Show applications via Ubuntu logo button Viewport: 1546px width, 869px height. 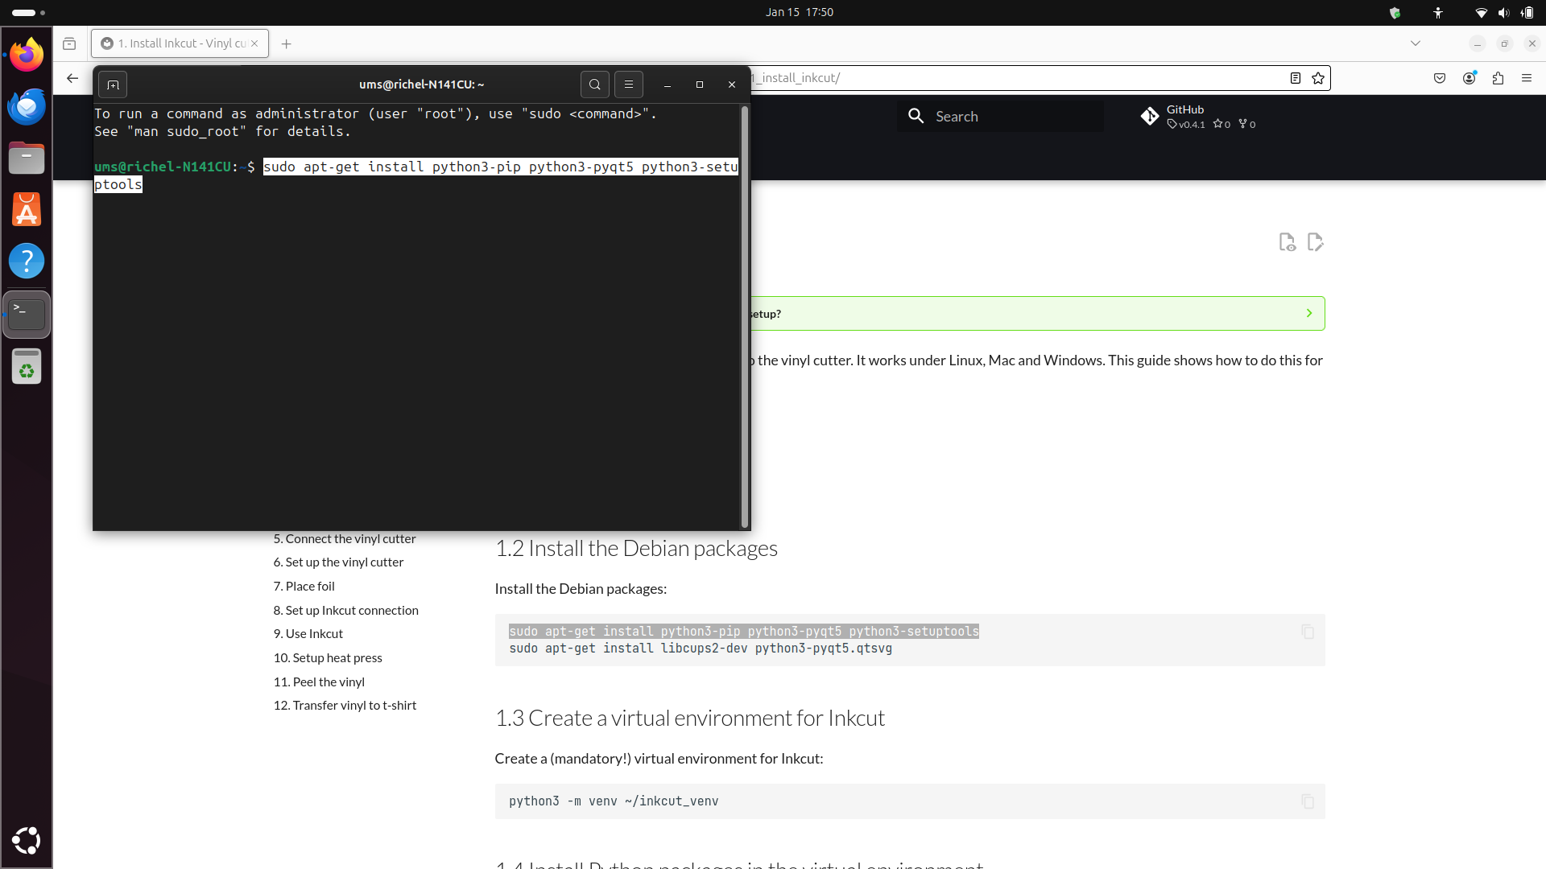pos(27,840)
